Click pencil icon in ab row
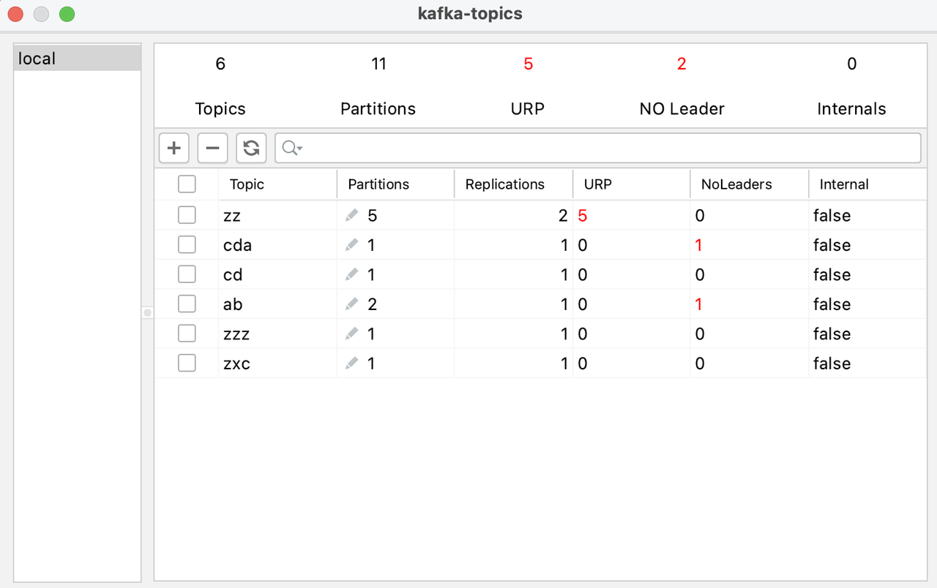Screen dimensions: 937x588 [x=352, y=304]
